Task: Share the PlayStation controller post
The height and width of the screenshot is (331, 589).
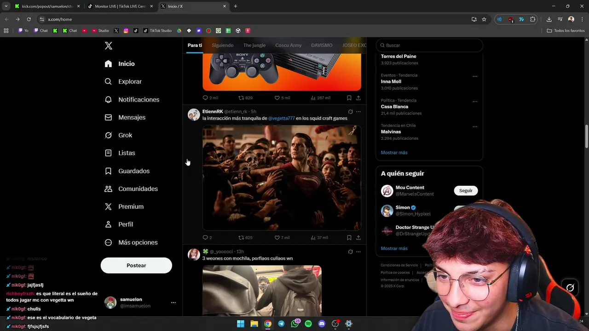Action: (358, 98)
